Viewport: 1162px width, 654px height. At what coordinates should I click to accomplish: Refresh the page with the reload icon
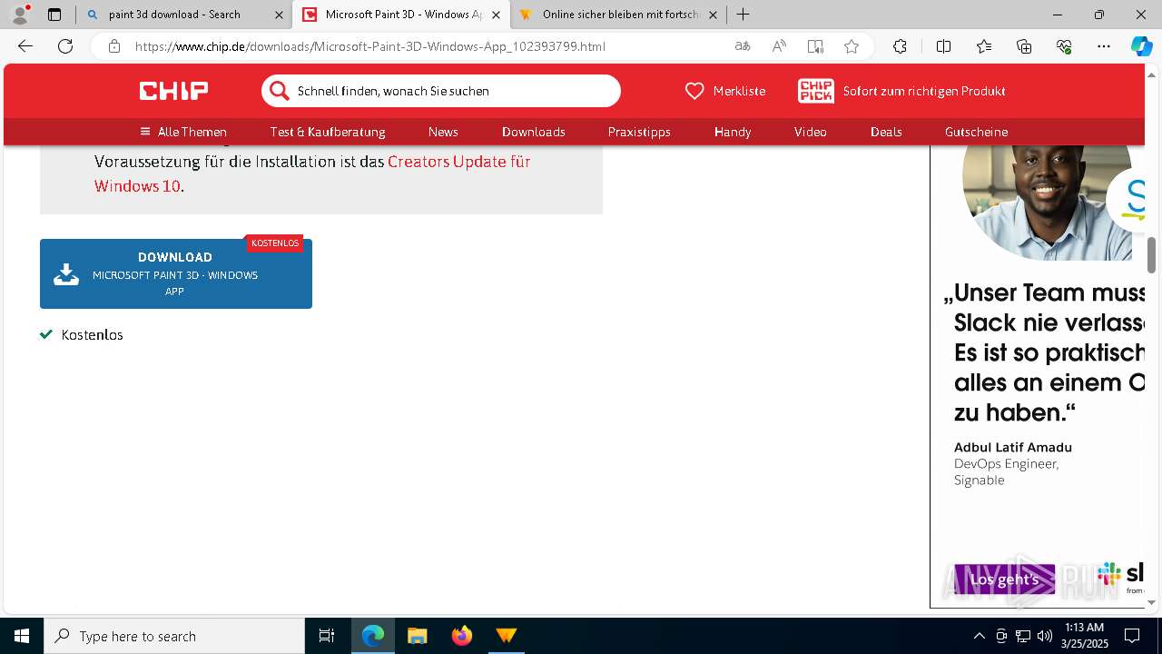(x=65, y=46)
